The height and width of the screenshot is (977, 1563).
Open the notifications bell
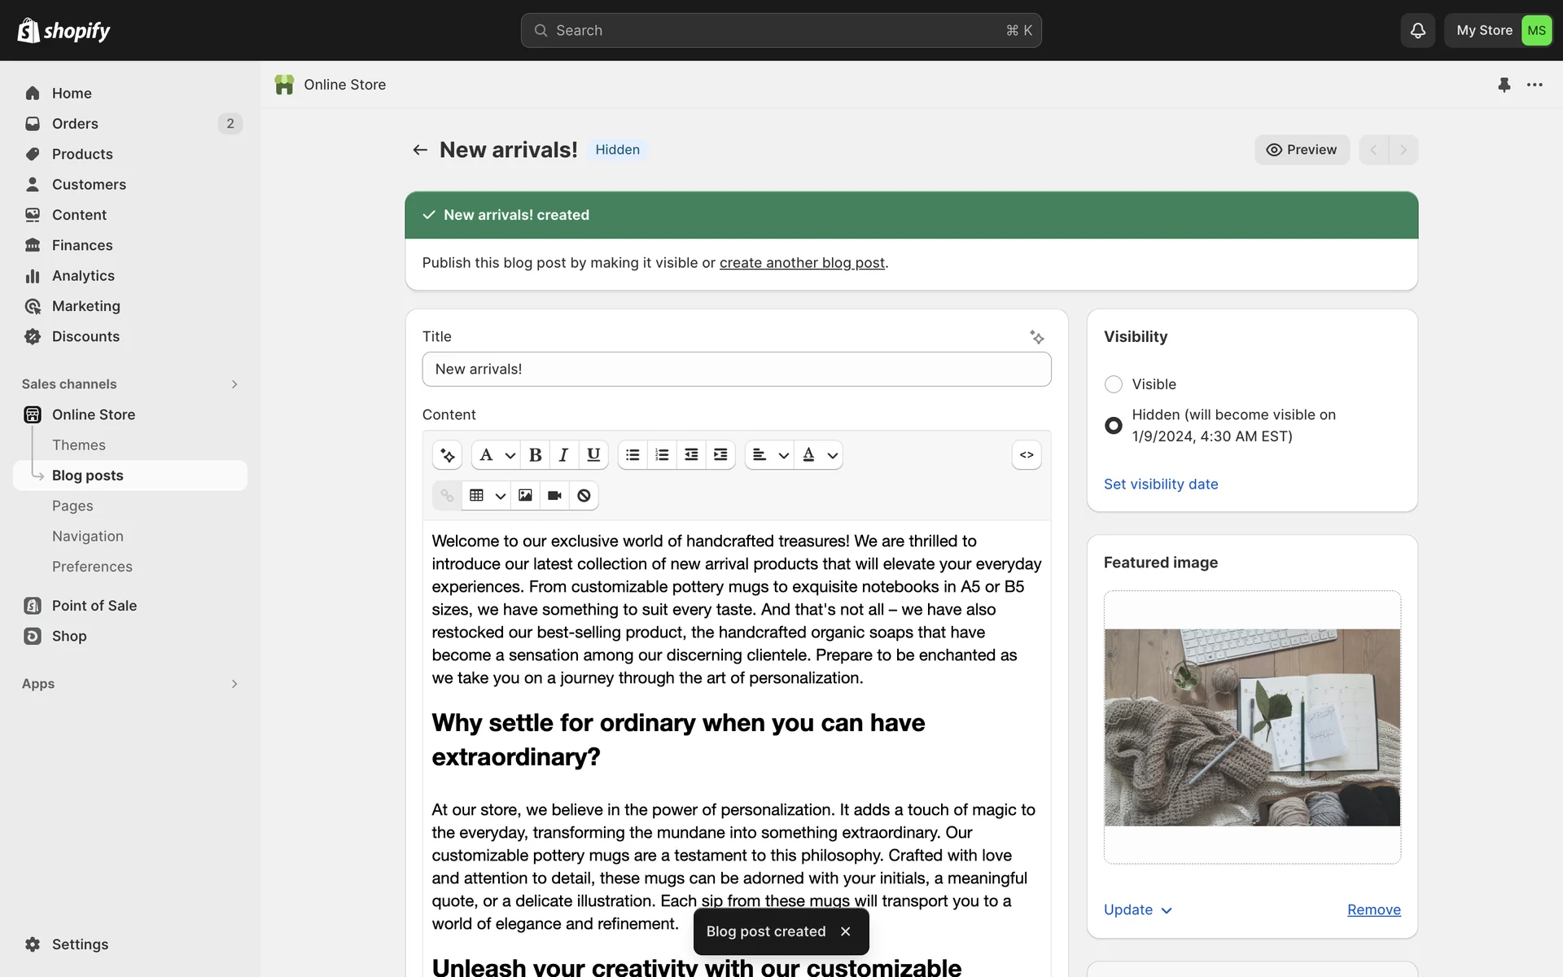(x=1417, y=30)
